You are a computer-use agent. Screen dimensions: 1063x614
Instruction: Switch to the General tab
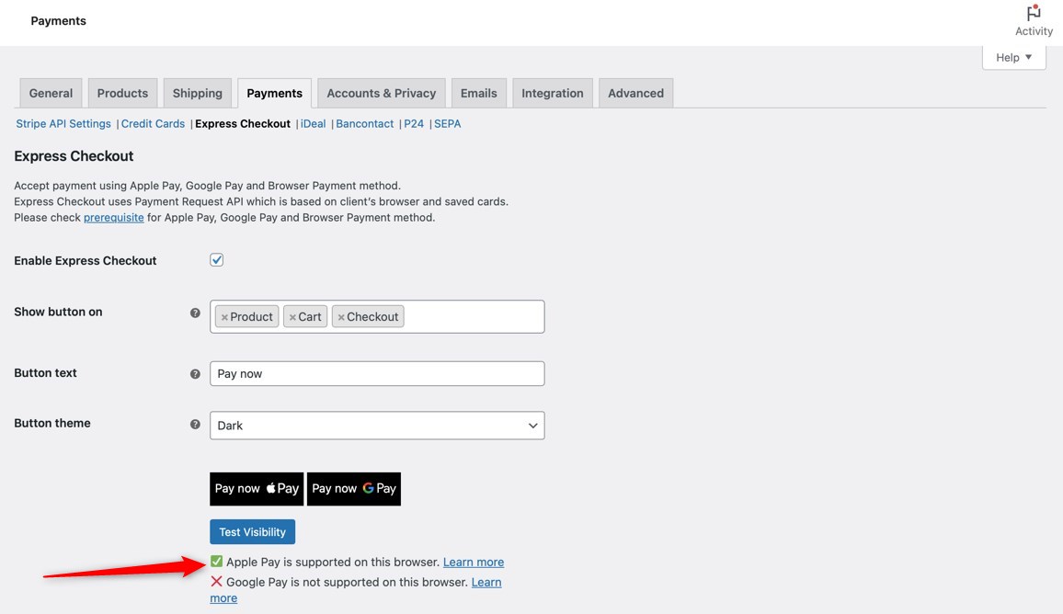[51, 93]
